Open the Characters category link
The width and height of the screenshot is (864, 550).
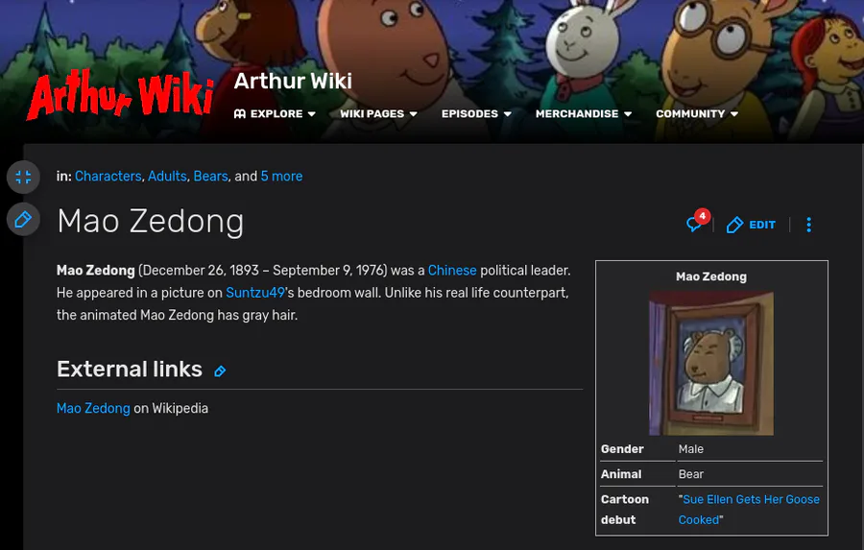click(x=108, y=177)
